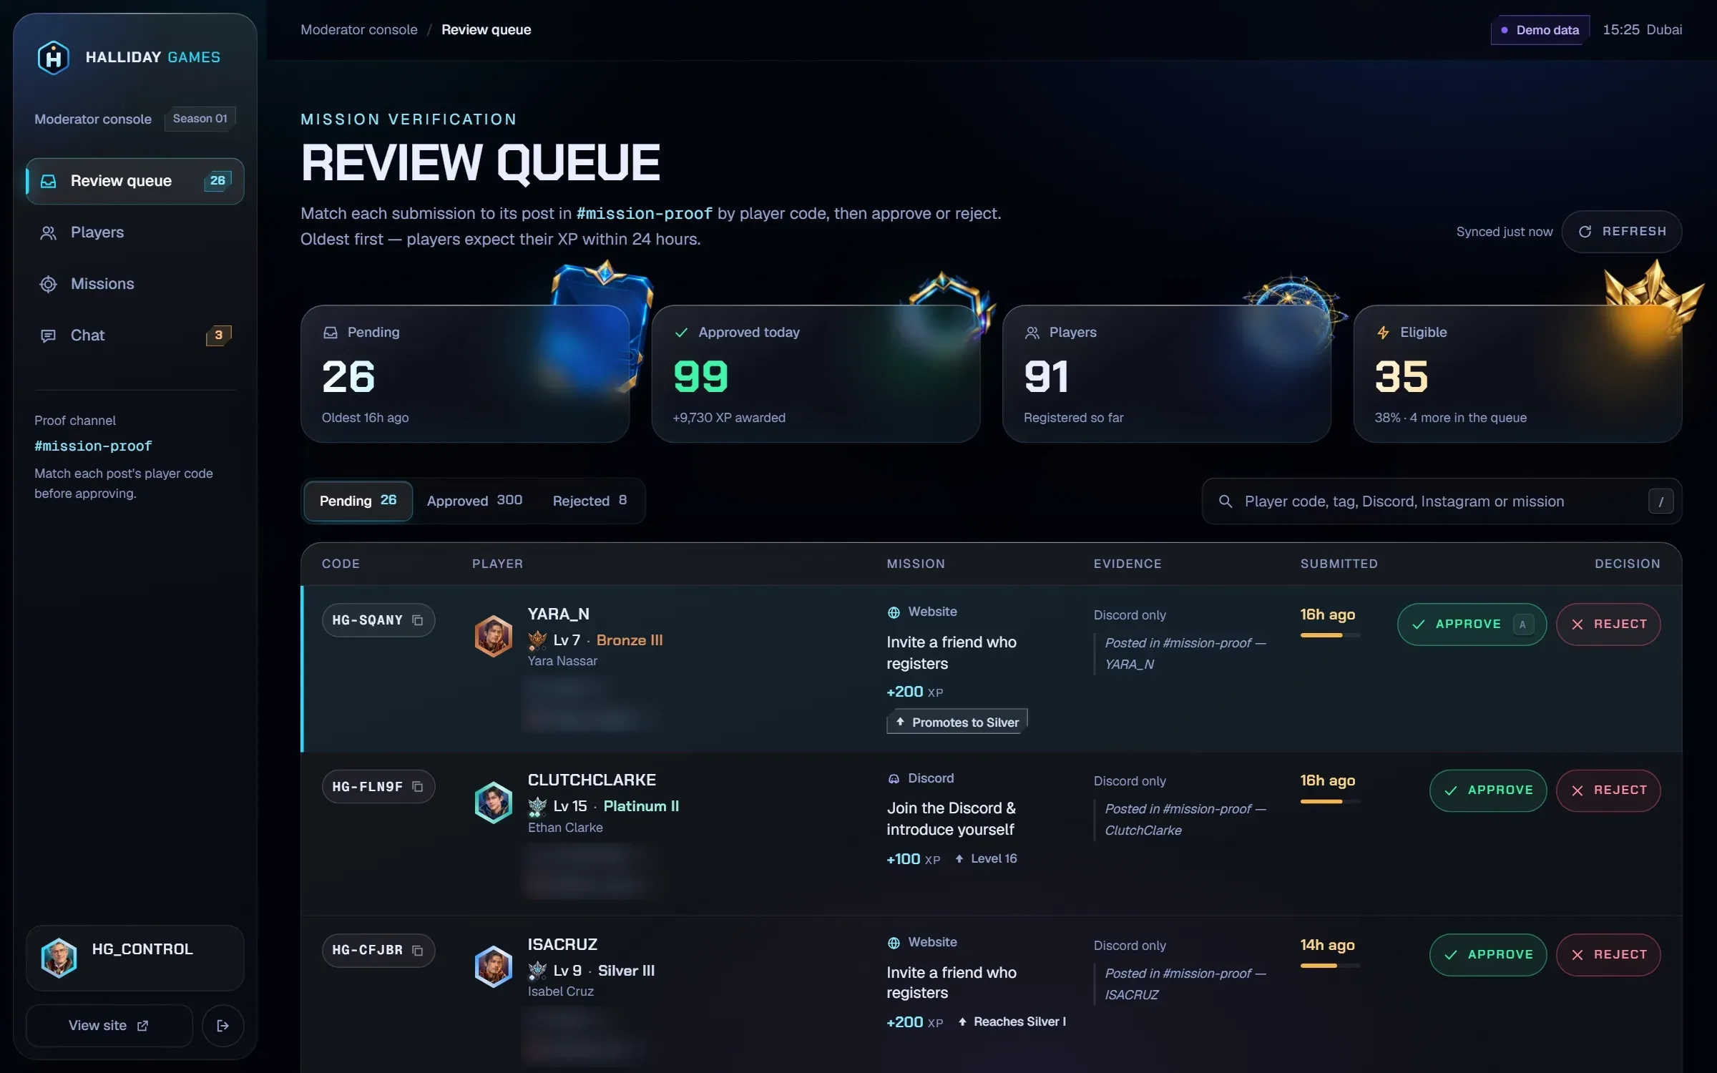Switch to the Approved 300 tab
The image size is (1717, 1073).
pos(474,501)
